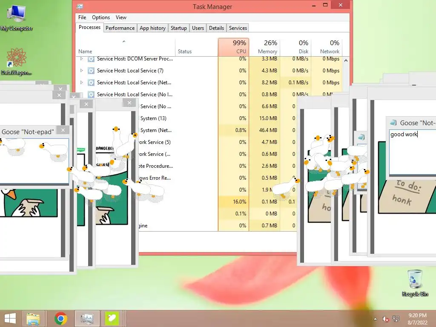Screen dimensions: 436x327
Task: Open File Explorer from the taskbar
Action: click(x=33, y=318)
